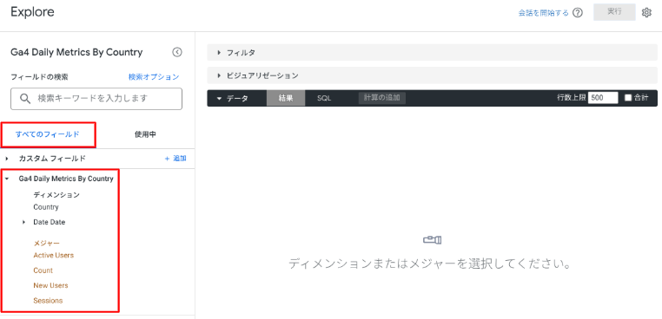Focus the field search keyword input

(x=96, y=99)
